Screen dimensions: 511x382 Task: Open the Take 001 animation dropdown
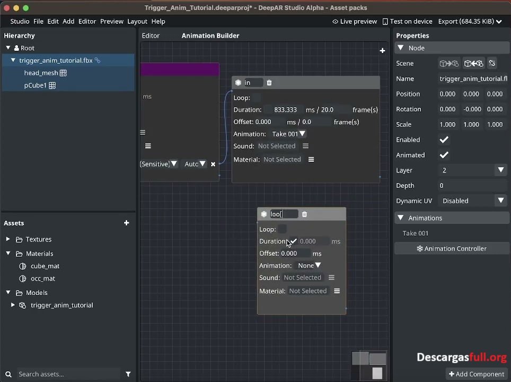[x=288, y=134]
